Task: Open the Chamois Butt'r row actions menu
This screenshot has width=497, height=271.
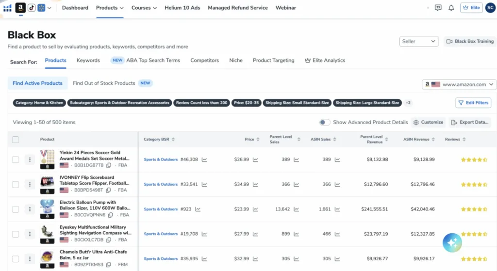Action: coord(30,259)
